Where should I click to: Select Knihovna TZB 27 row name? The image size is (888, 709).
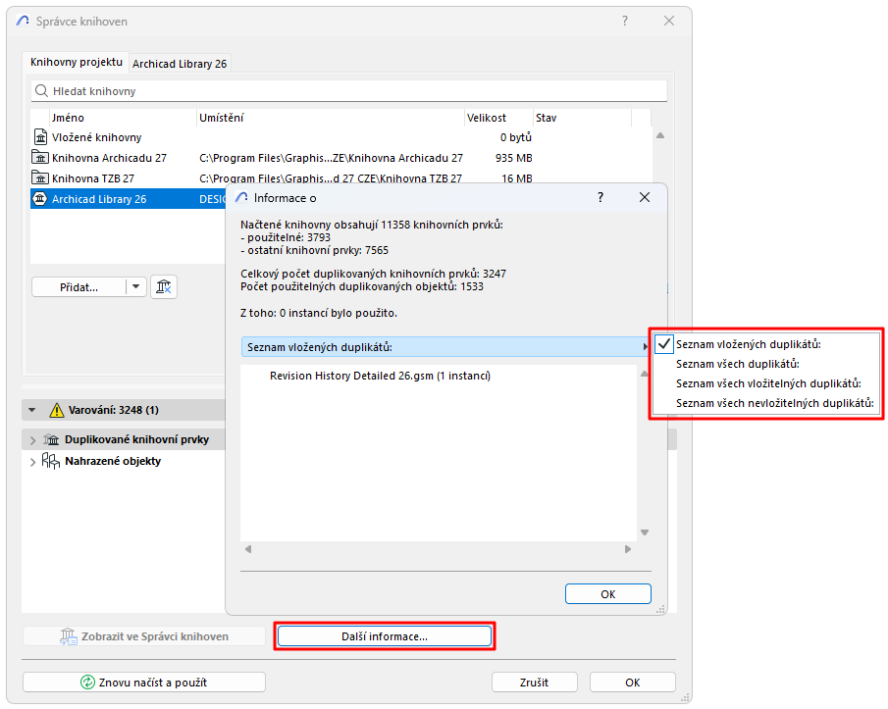click(93, 178)
